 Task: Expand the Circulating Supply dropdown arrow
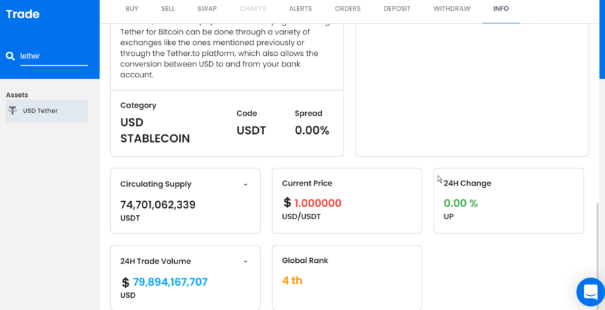(x=245, y=185)
